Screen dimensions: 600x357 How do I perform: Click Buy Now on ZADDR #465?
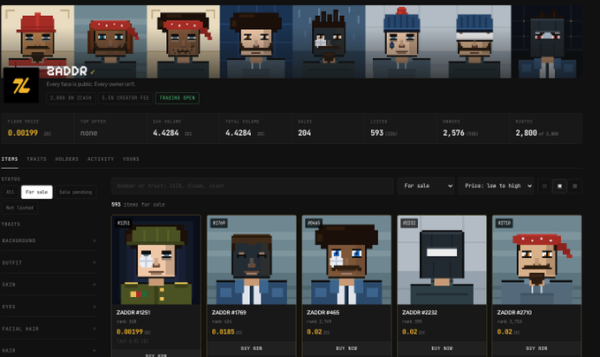coord(346,348)
